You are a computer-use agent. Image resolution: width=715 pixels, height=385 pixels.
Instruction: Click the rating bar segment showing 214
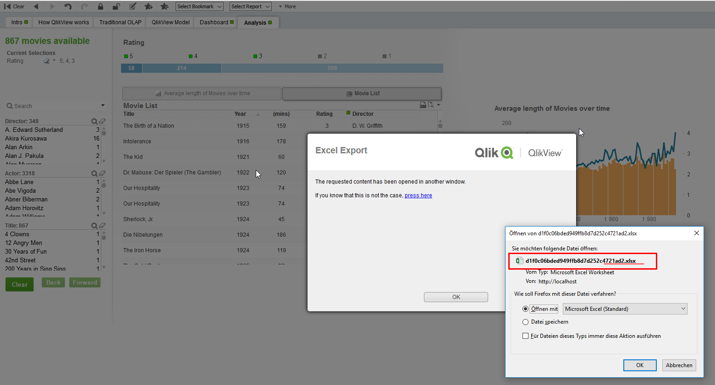point(182,68)
